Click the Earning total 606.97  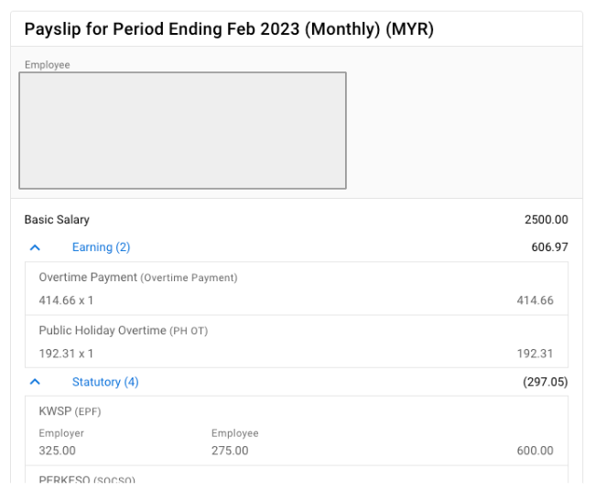point(549,247)
